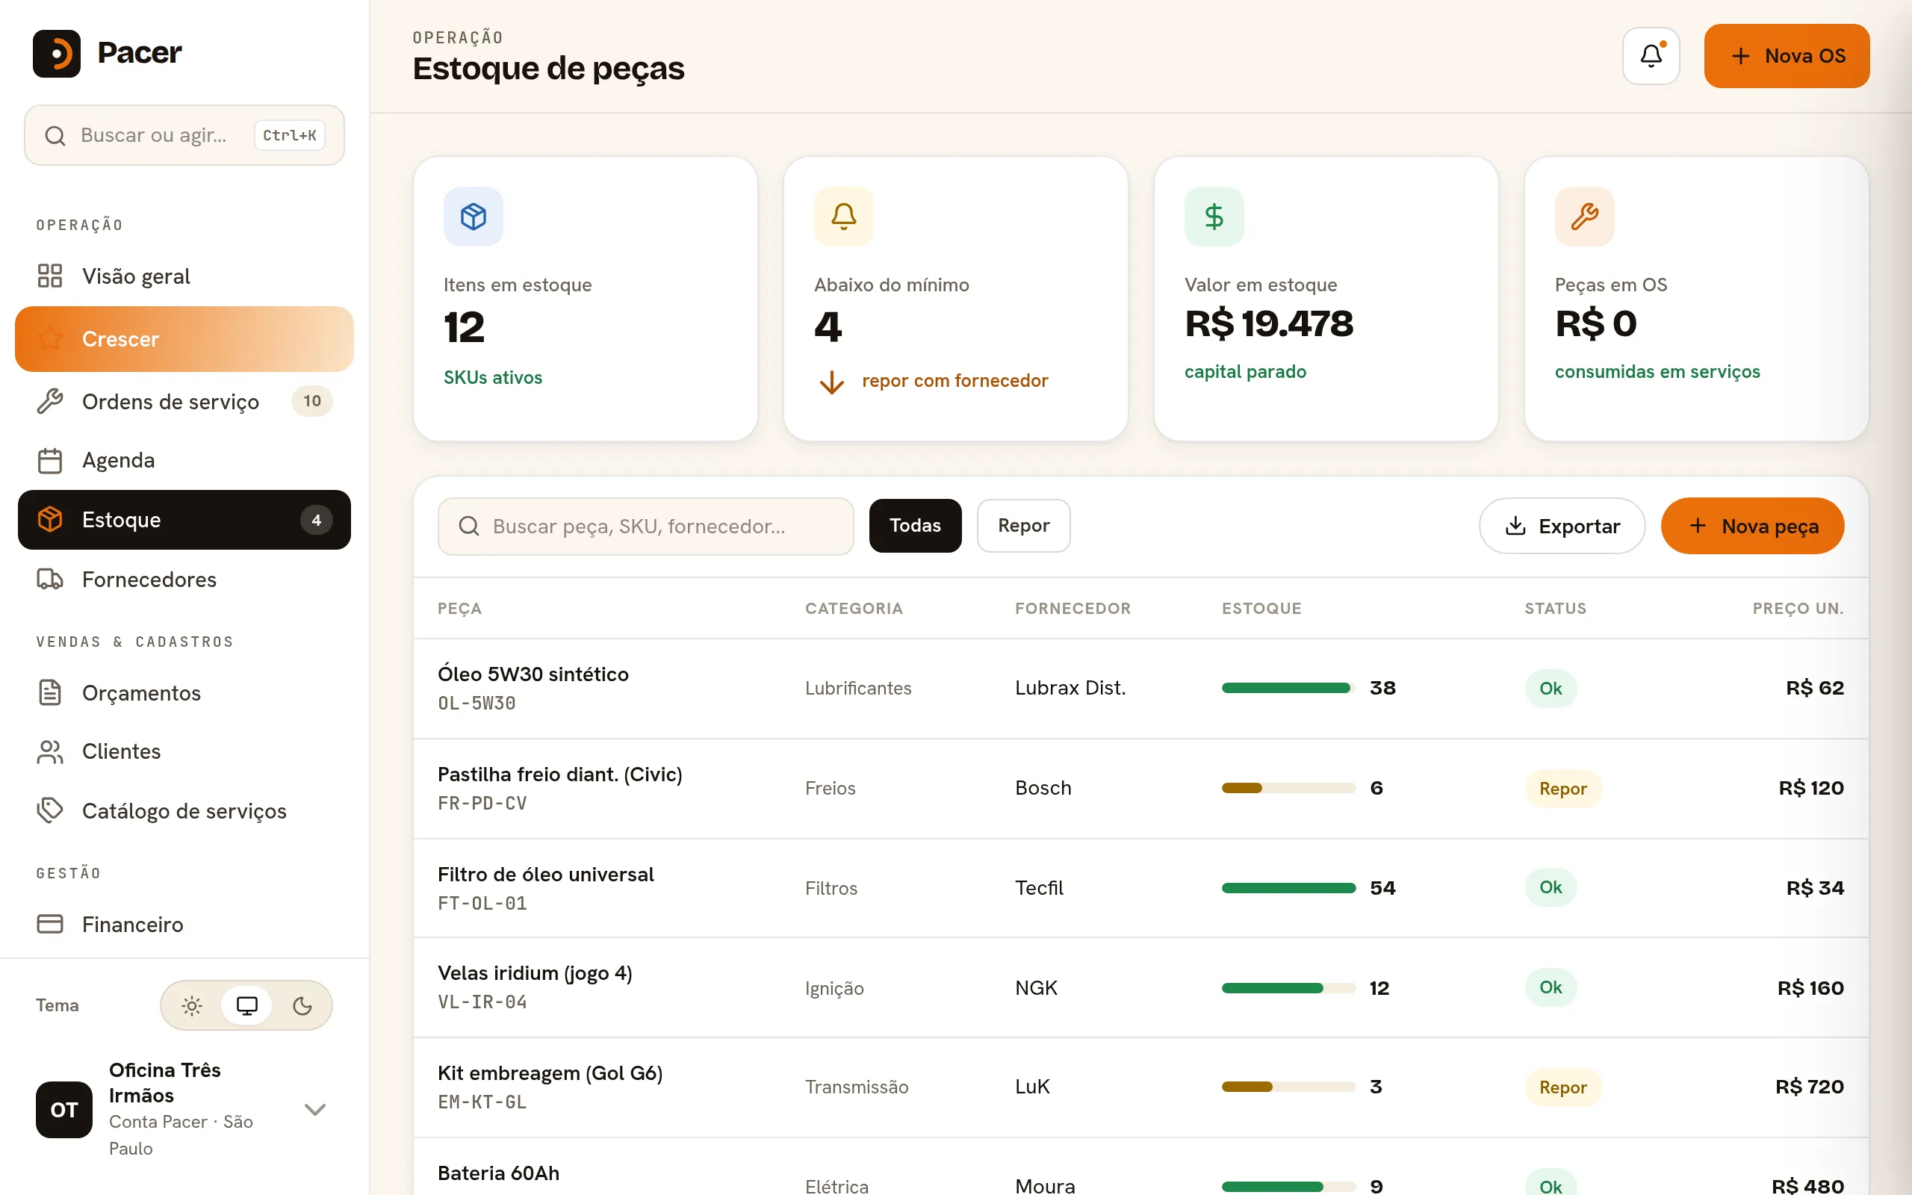Click supplier Lubrax Dist.
Viewport: 1912px width, 1195px height.
click(1070, 688)
